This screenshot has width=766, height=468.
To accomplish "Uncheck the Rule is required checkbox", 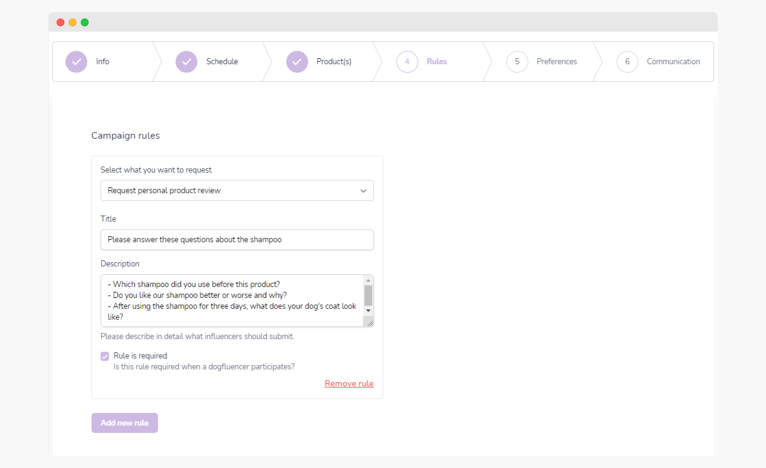I will pos(105,357).
